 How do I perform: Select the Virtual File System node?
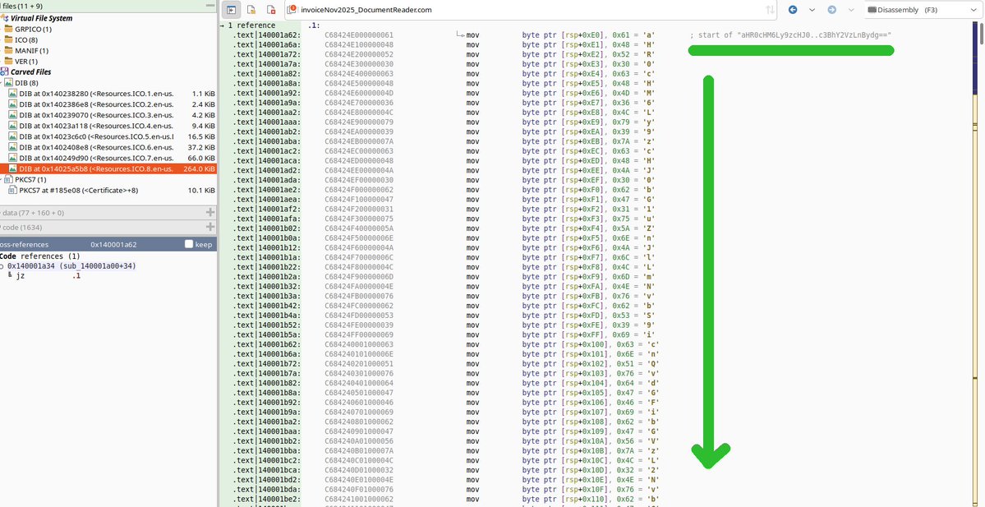[41, 18]
